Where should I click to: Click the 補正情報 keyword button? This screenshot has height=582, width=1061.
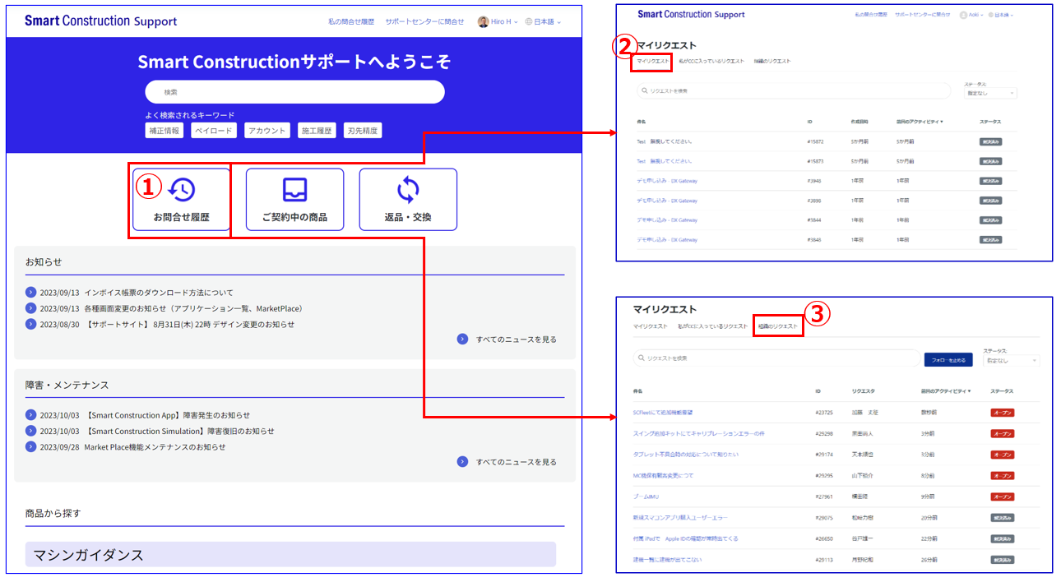[x=163, y=131]
